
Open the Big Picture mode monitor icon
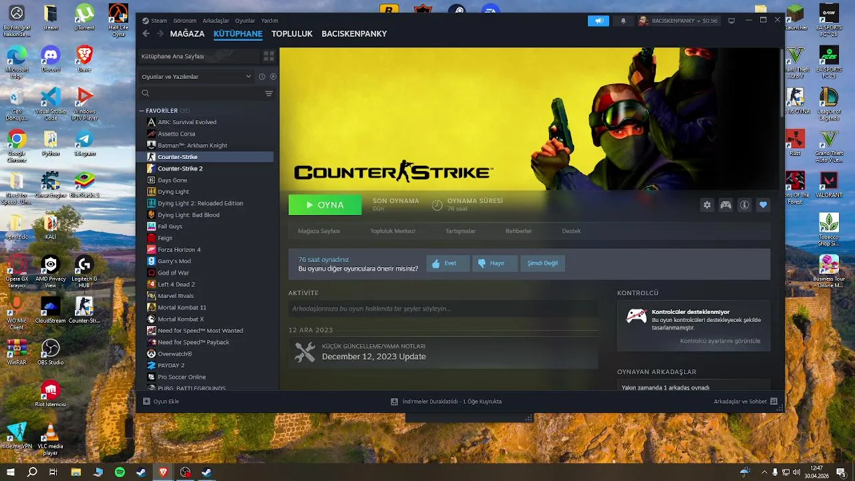pyautogui.click(x=731, y=21)
